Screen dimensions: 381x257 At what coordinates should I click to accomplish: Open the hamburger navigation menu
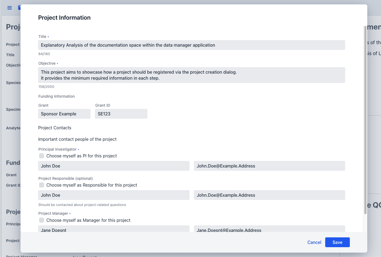9,8
